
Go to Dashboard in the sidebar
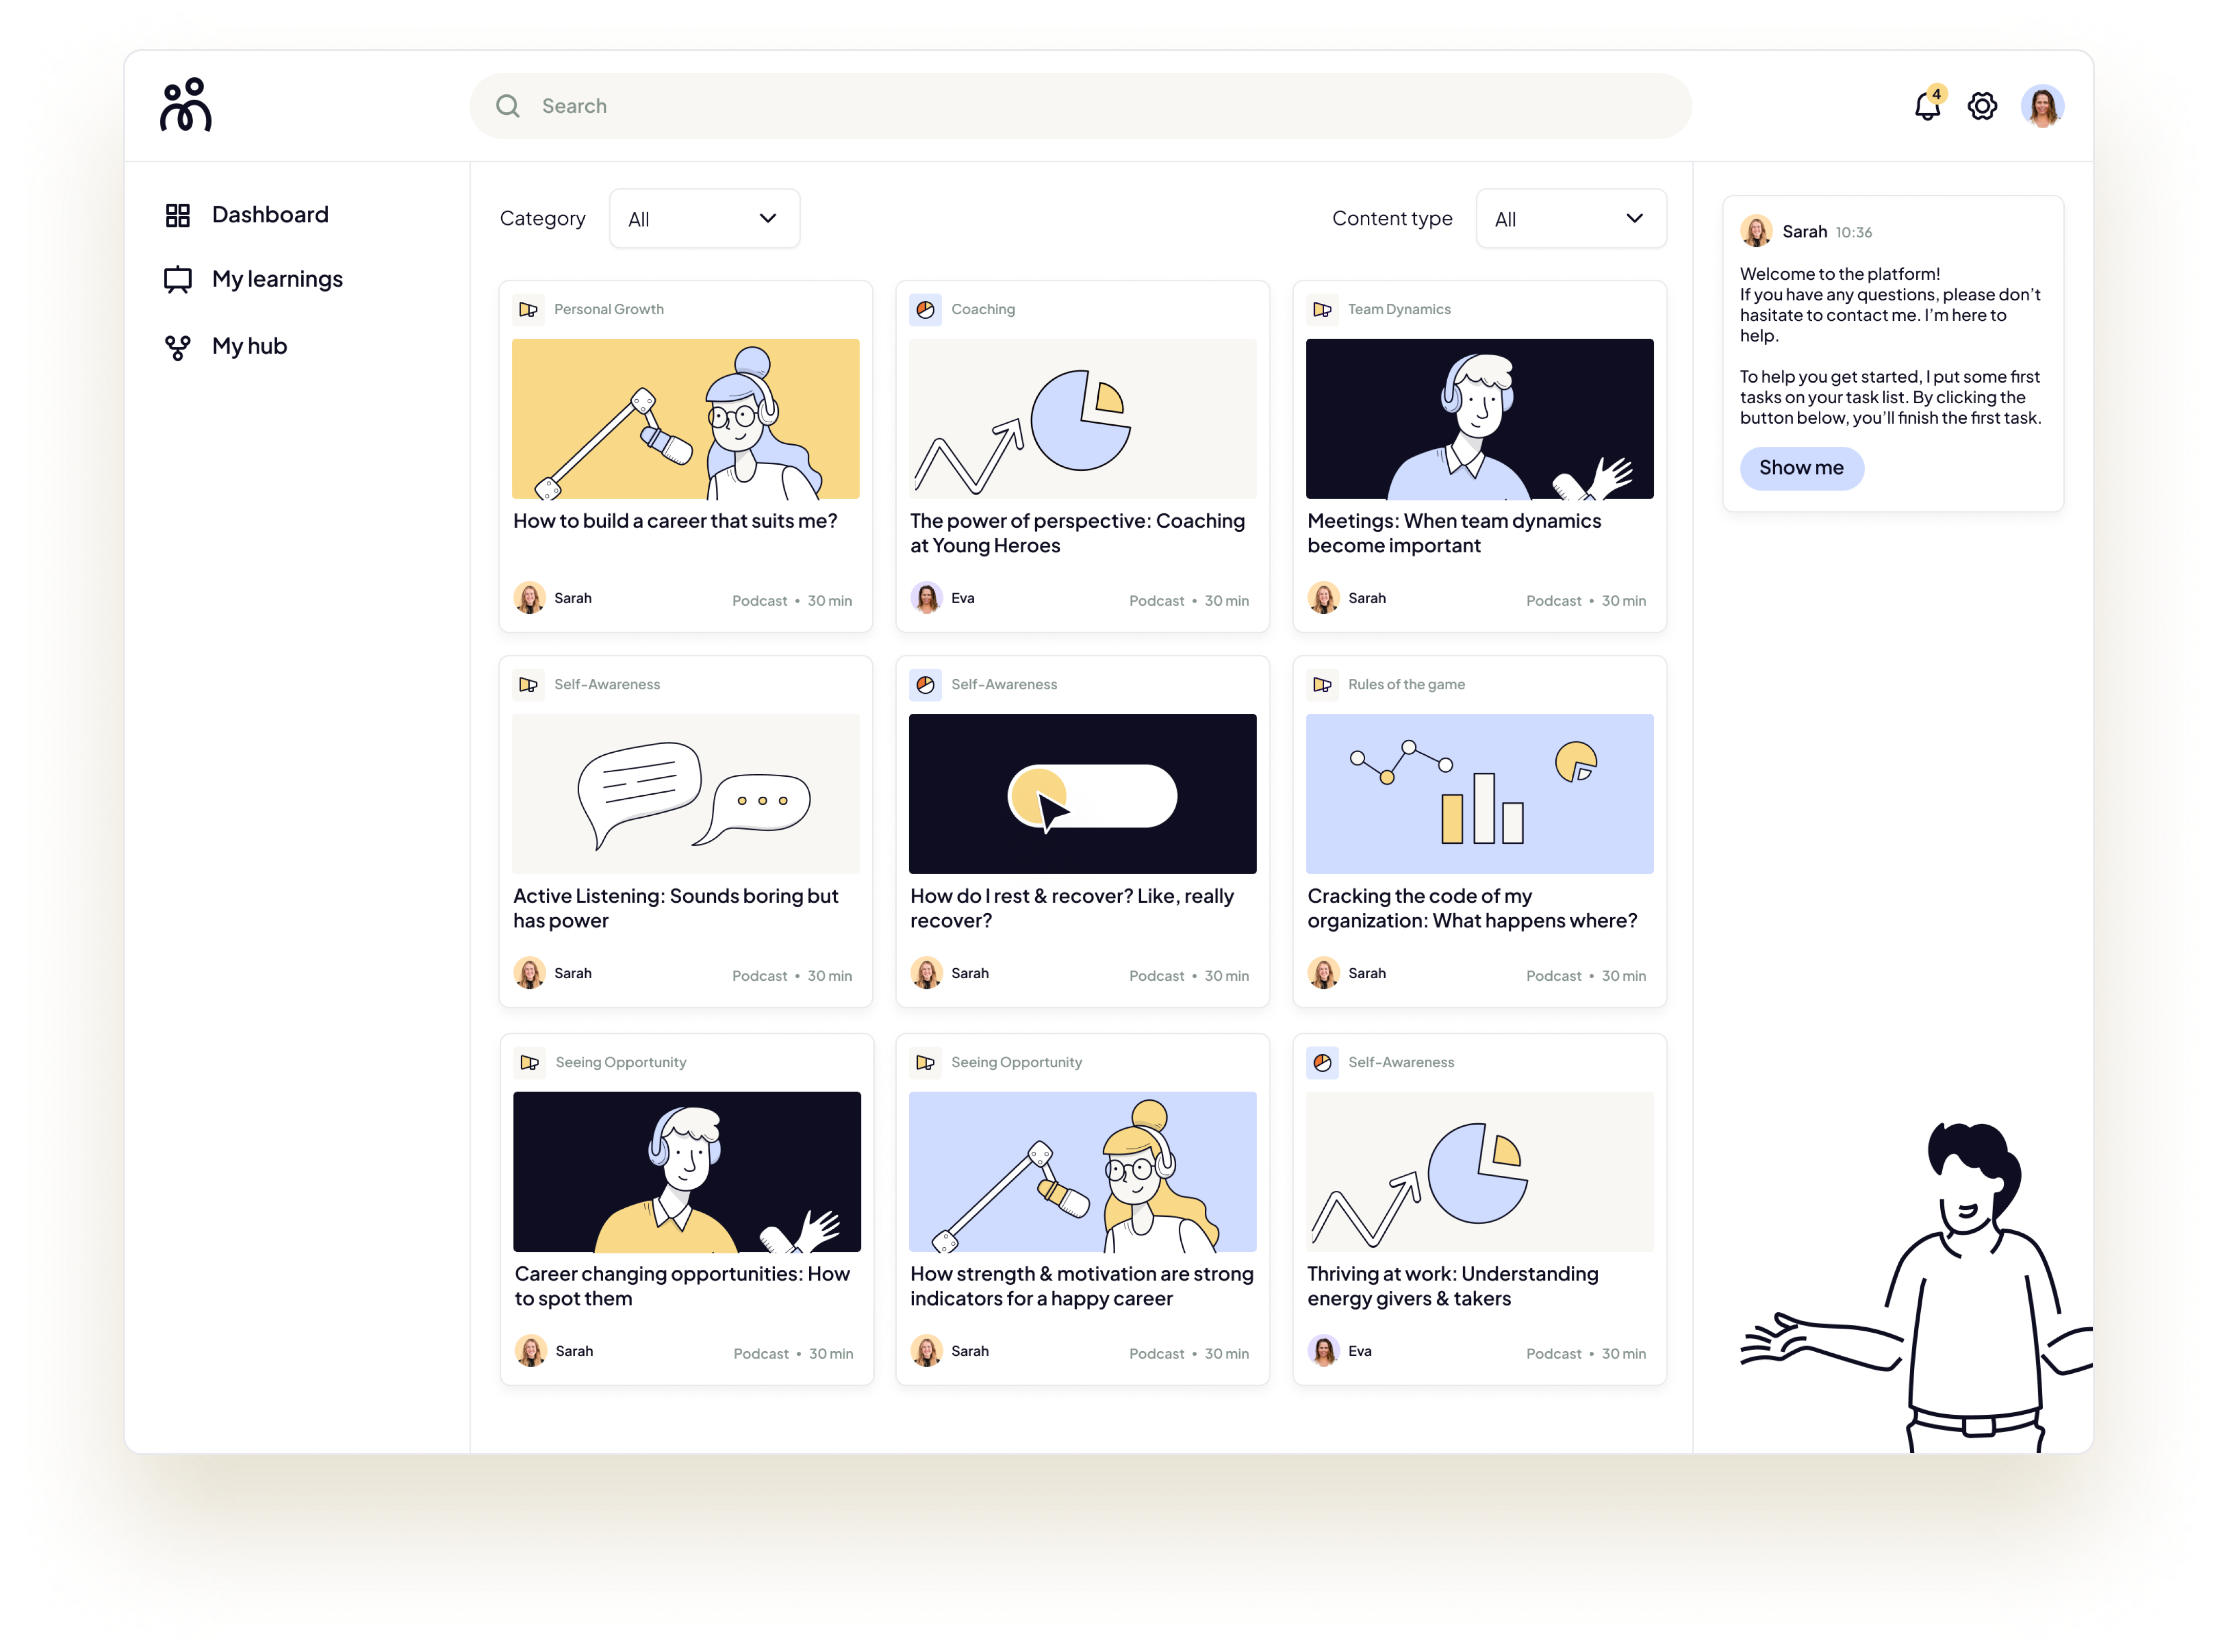270,215
